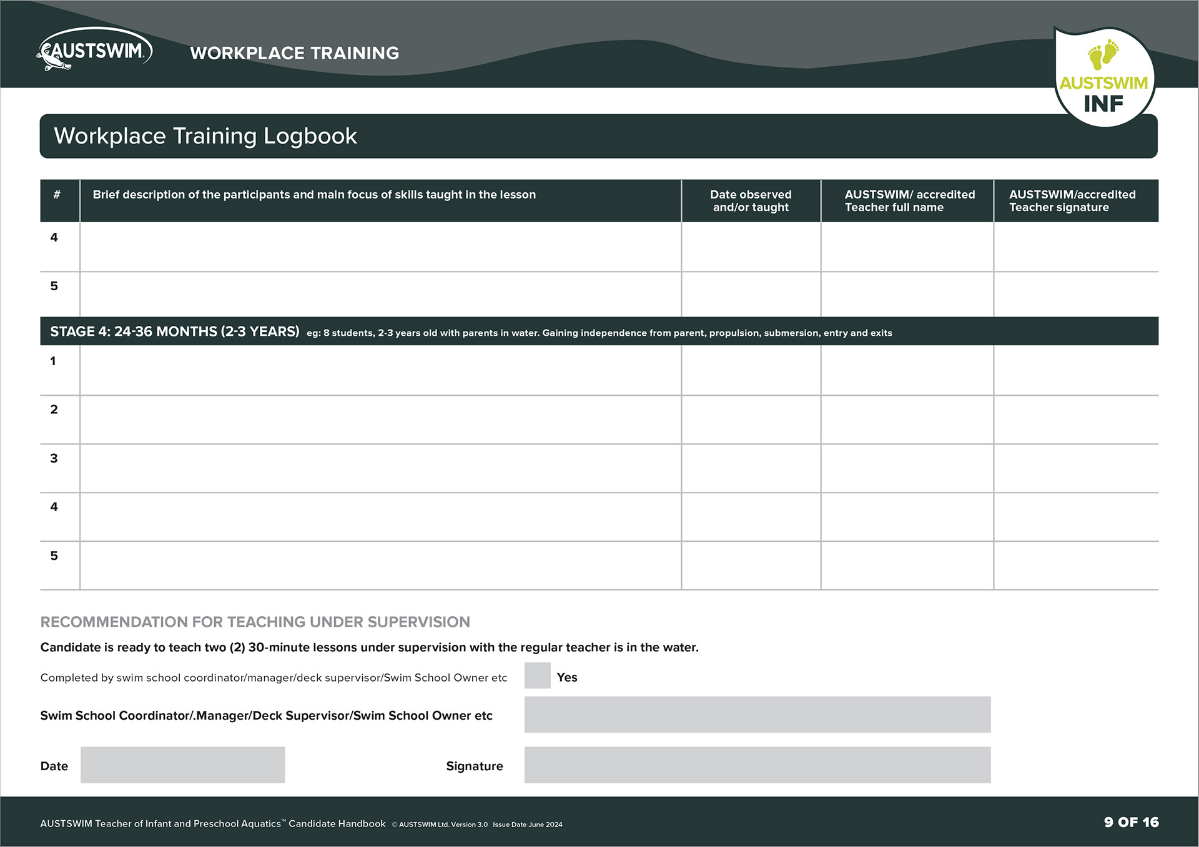Click 'Completed by swim school coordinator' line

[x=274, y=678]
